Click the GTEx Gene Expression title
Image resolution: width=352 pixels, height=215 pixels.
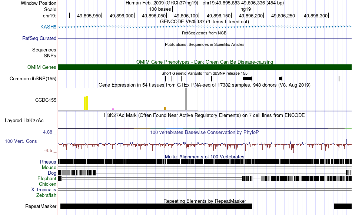pyautogui.click(x=205, y=85)
